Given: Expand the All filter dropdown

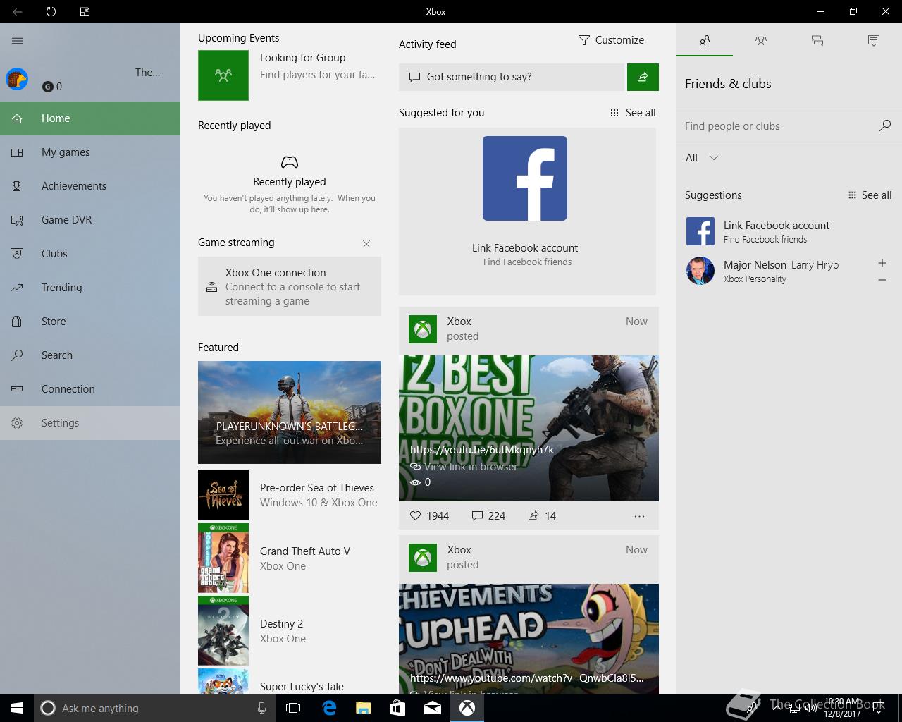Looking at the screenshot, I should click(x=702, y=158).
